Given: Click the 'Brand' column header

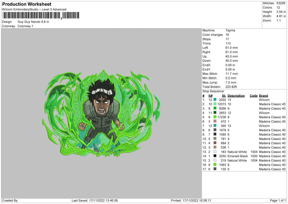Looking at the screenshot, I should [264, 96].
